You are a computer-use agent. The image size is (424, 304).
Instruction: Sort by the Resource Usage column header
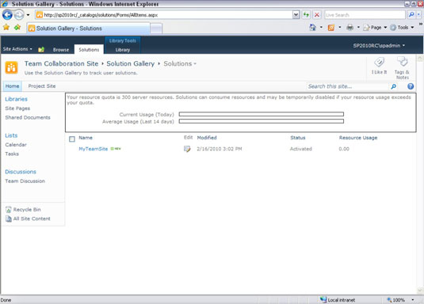tap(358, 138)
